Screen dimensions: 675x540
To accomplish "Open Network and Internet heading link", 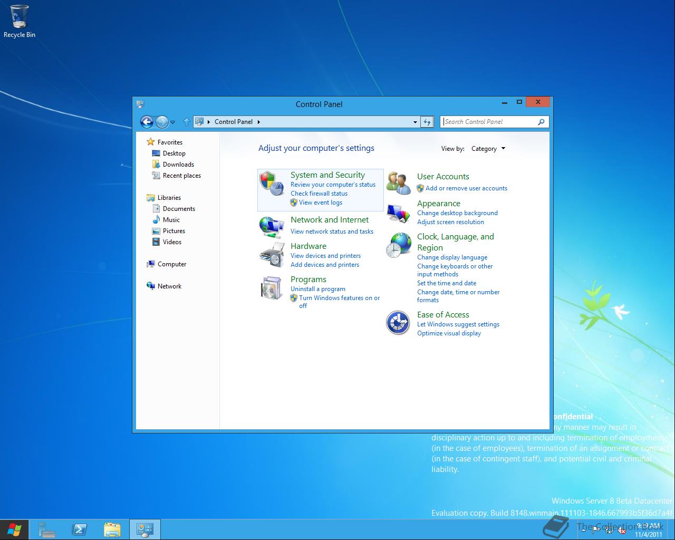I will tap(330, 220).
